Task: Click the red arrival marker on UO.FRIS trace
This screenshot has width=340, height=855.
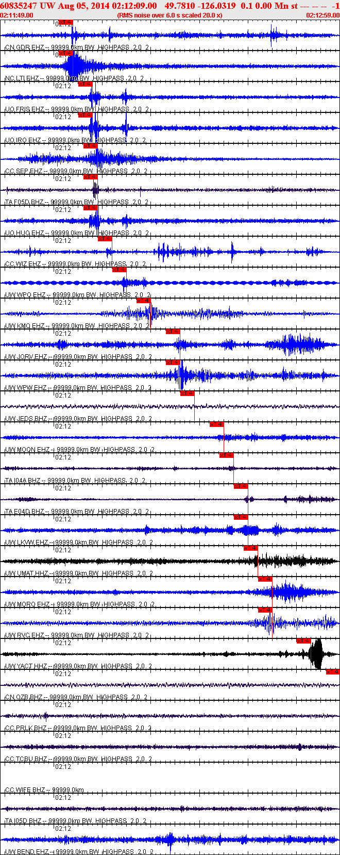Action: [x=85, y=84]
